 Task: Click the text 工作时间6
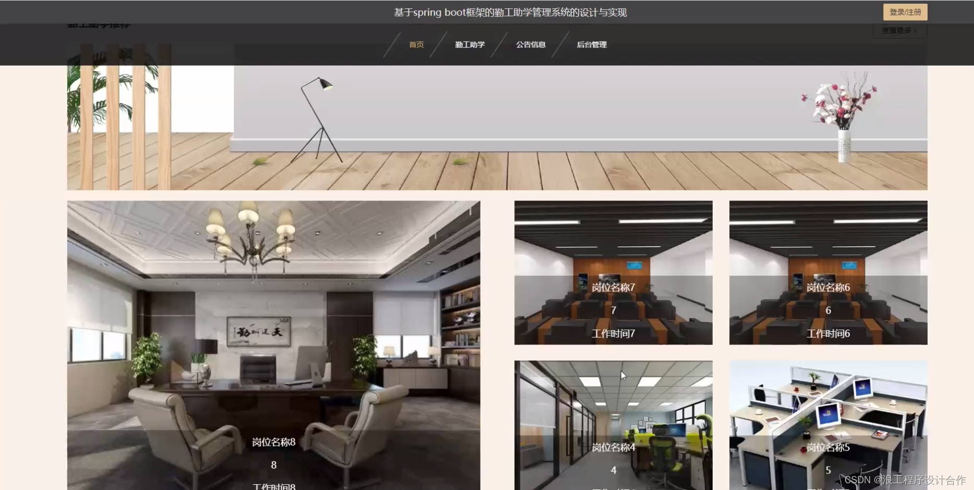[828, 334]
